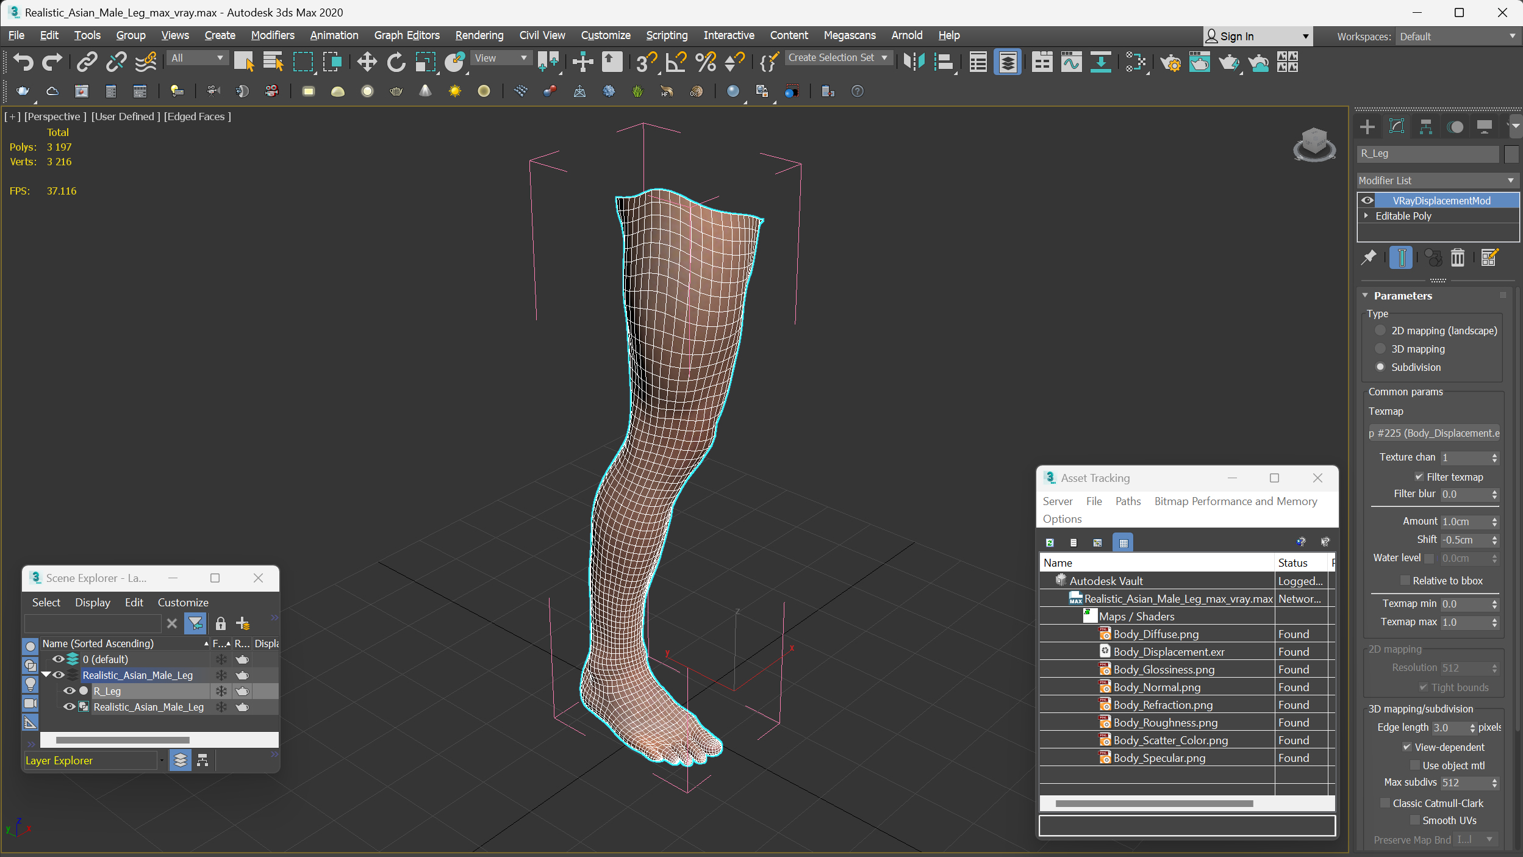Viewport: 1523px width, 857px height.
Task: Select Body_Displacement.exr in Asset Tracking
Action: pos(1168,652)
